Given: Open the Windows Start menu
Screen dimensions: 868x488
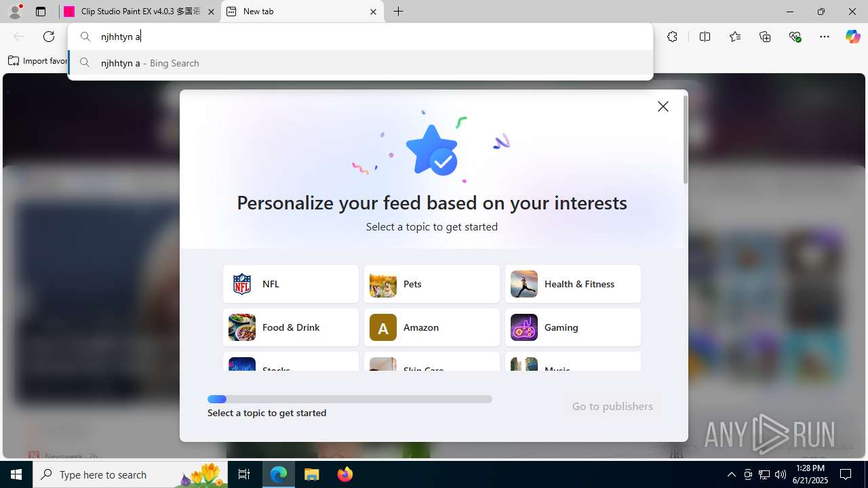Looking at the screenshot, I should (16, 474).
